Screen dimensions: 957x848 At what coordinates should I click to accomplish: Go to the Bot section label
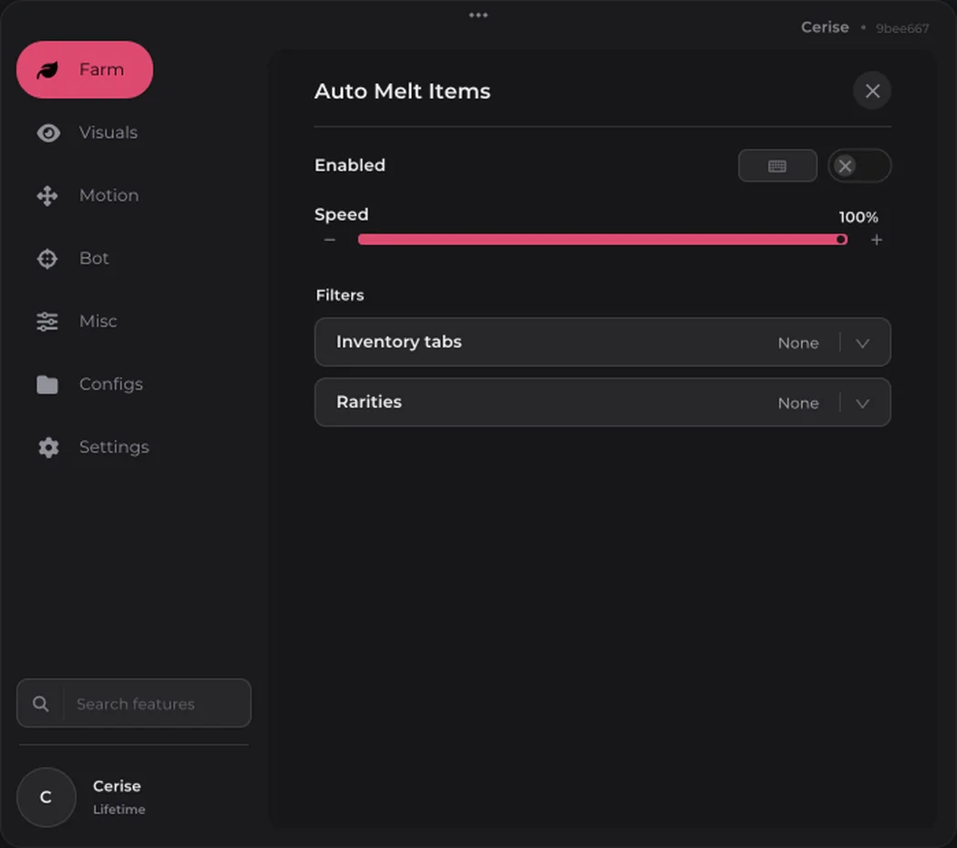(94, 258)
